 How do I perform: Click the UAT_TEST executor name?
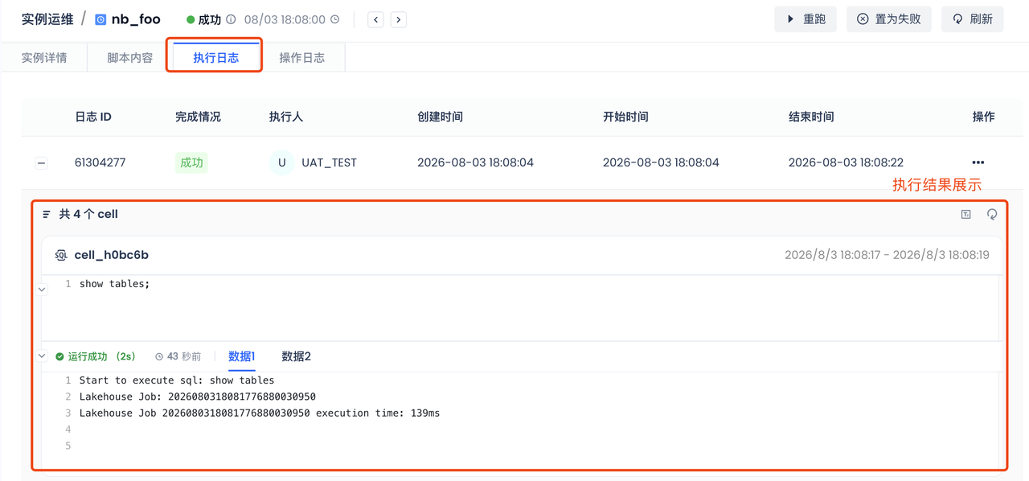point(329,162)
